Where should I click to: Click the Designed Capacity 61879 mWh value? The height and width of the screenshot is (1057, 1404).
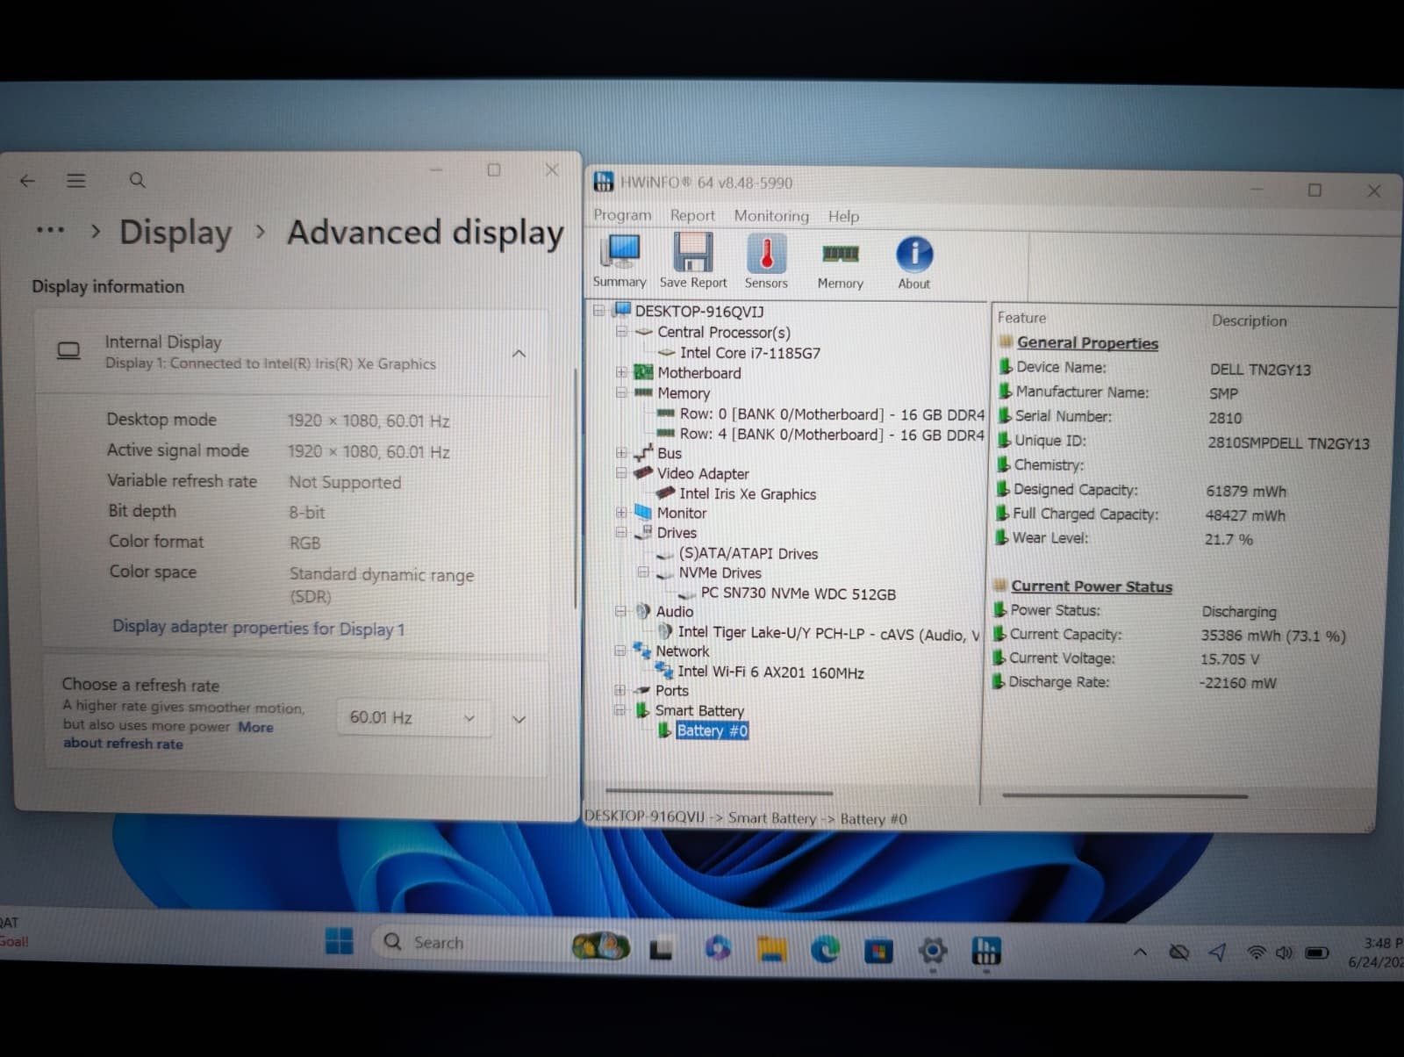pyautogui.click(x=1246, y=491)
